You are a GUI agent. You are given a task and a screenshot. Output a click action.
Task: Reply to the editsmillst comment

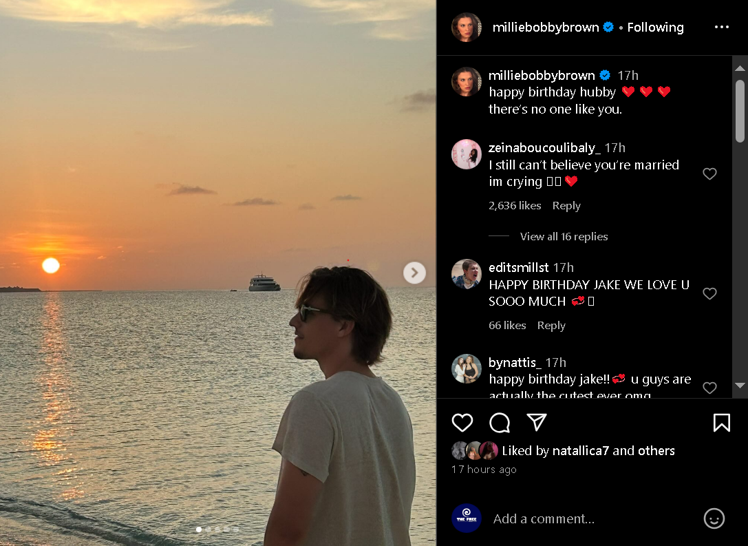[x=551, y=326]
